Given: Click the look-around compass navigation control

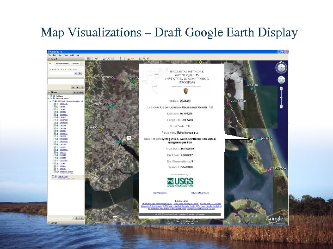Looking at the screenshot, I should (x=281, y=68).
